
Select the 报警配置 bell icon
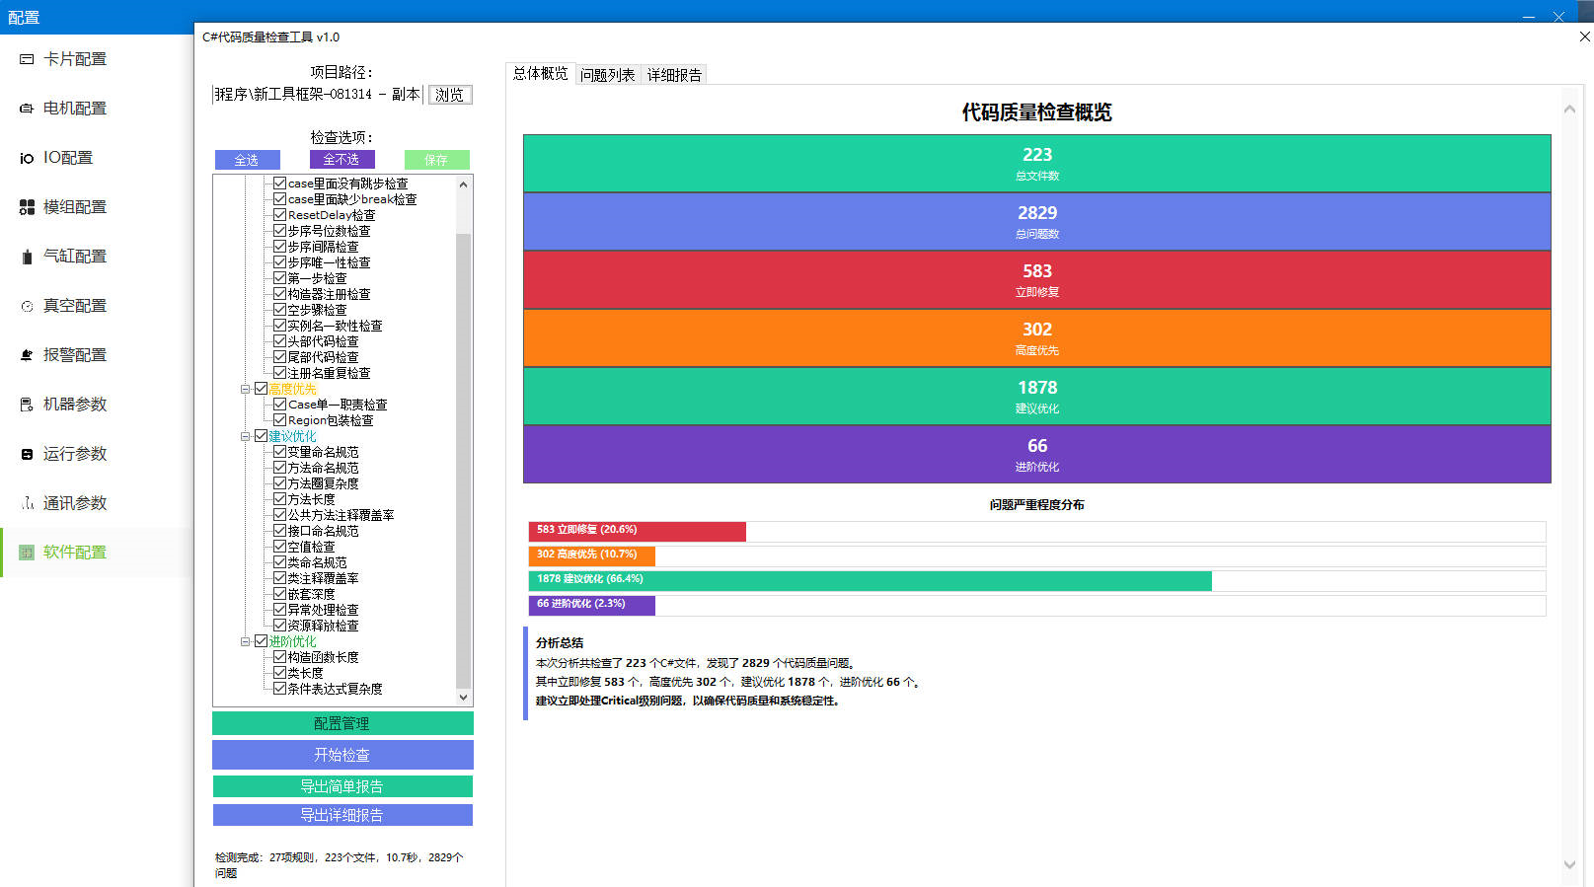tap(27, 355)
